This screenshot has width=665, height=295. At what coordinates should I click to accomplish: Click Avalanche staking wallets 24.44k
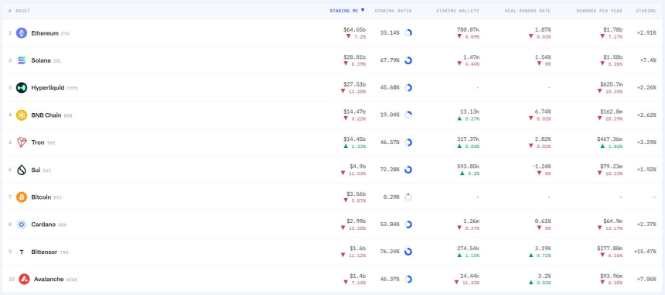coord(470,276)
